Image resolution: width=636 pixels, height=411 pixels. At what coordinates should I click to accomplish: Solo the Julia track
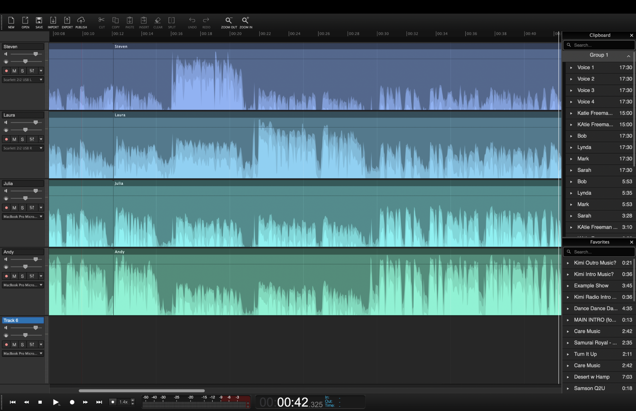click(x=22, y=208)
